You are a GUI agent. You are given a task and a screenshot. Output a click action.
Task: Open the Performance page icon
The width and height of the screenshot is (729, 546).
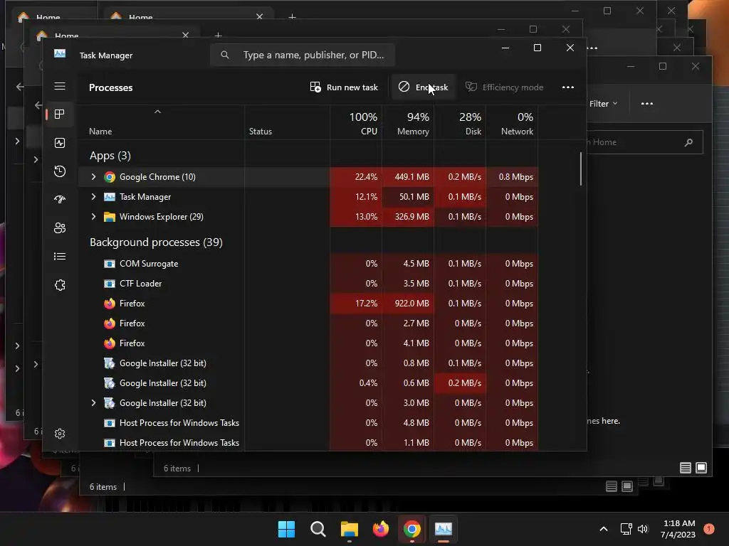click(x=60, y=143)
